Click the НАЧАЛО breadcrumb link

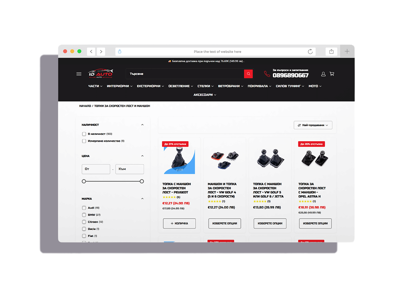click(x=85, y=106)
